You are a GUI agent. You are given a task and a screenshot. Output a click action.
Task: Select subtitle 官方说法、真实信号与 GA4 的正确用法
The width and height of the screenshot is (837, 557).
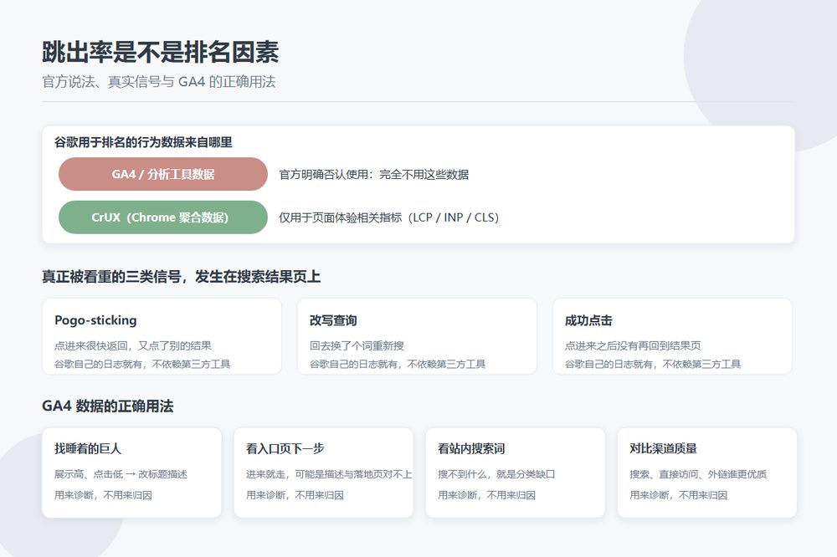pyautogui.click(x=159, y=82)
